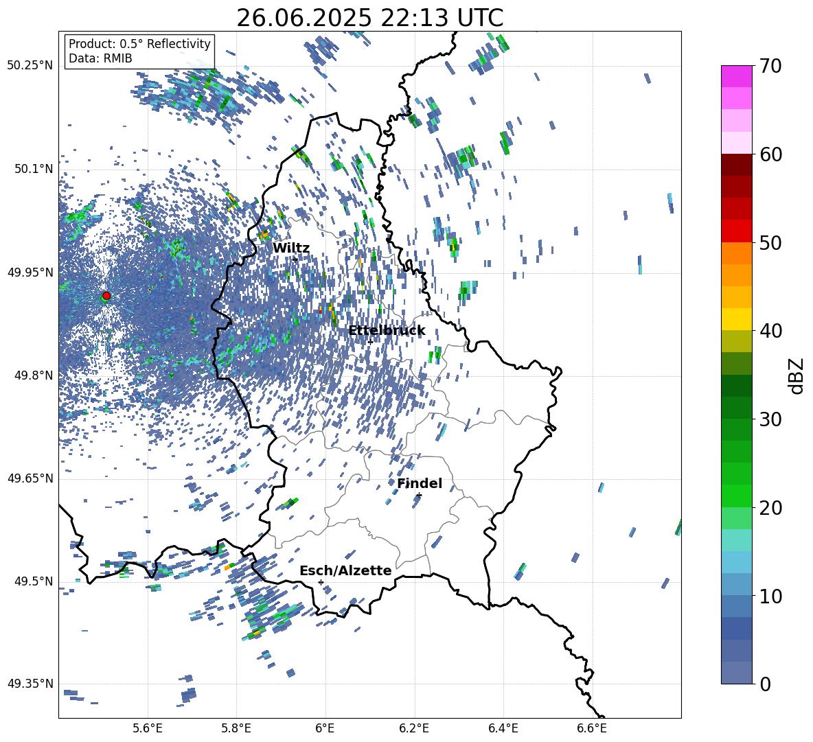Click the 30 colorbar tick label
Screen dimensions: 813x742
tap(770, 419)
